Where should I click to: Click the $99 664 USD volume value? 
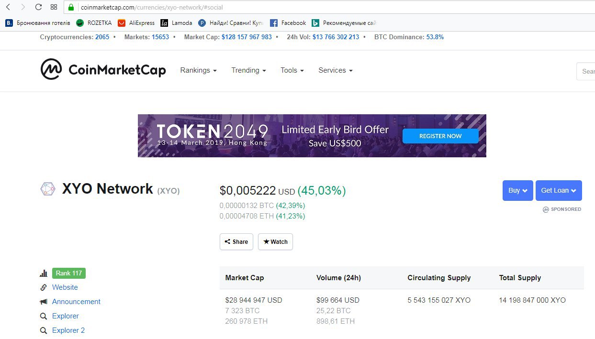tap(338, 300)
